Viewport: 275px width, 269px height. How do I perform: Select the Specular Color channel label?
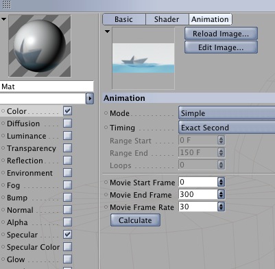[x=34, y=247]
